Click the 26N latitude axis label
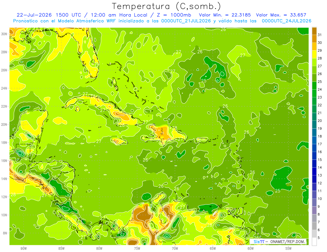The width and height of the screenshot is (327, 252). click(4, 70)
